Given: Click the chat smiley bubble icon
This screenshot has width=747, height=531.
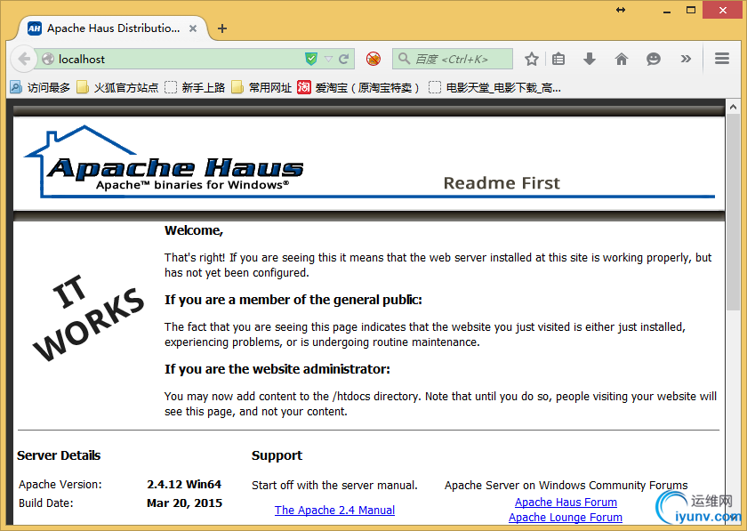Looking at the screenshot, I should [653, 59].
